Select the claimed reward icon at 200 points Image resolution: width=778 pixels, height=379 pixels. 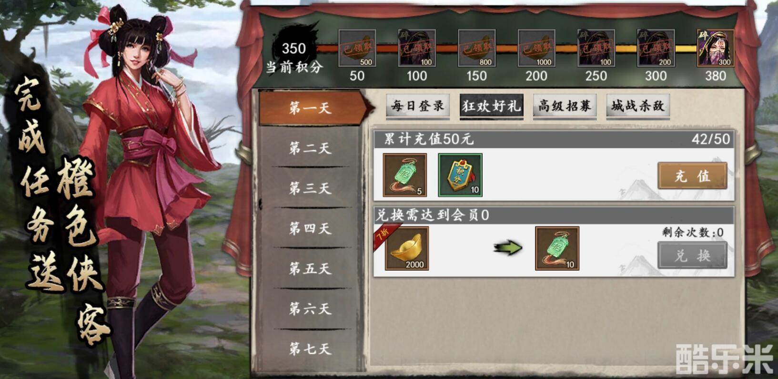coord(536,48)
